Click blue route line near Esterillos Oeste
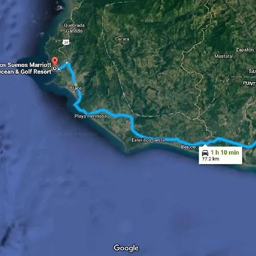Viewport: 256px width, 256px height. (152, 138)
